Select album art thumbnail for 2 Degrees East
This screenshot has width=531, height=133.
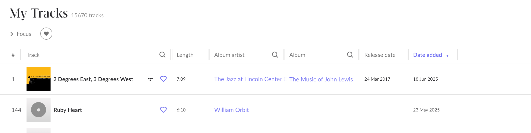click(39, 79)
